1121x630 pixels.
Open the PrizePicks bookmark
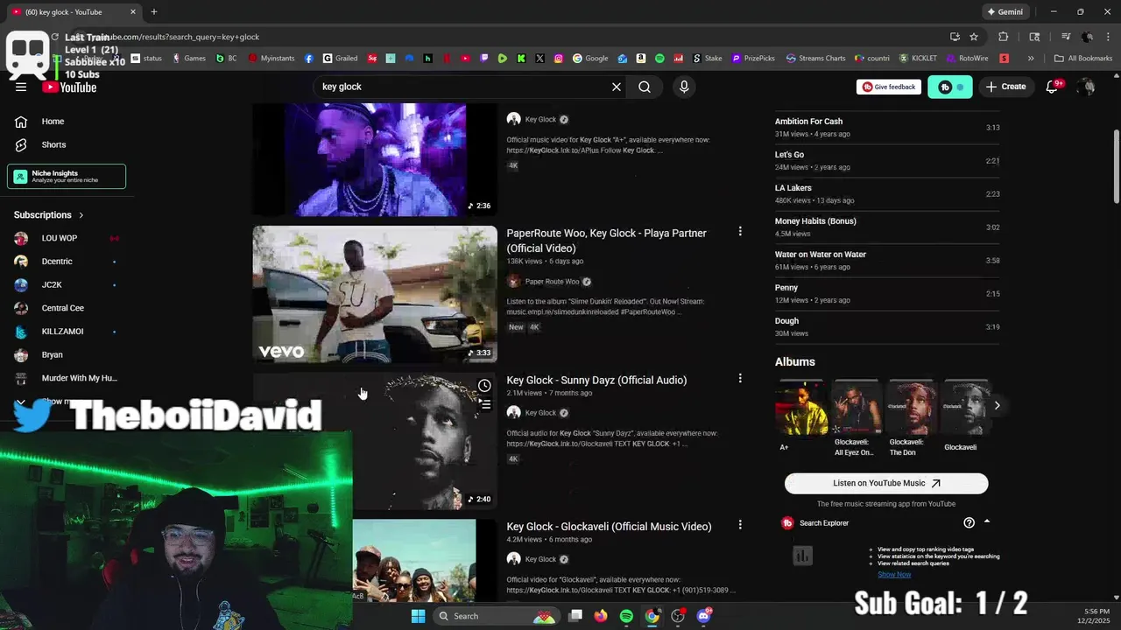click(753, 59)
